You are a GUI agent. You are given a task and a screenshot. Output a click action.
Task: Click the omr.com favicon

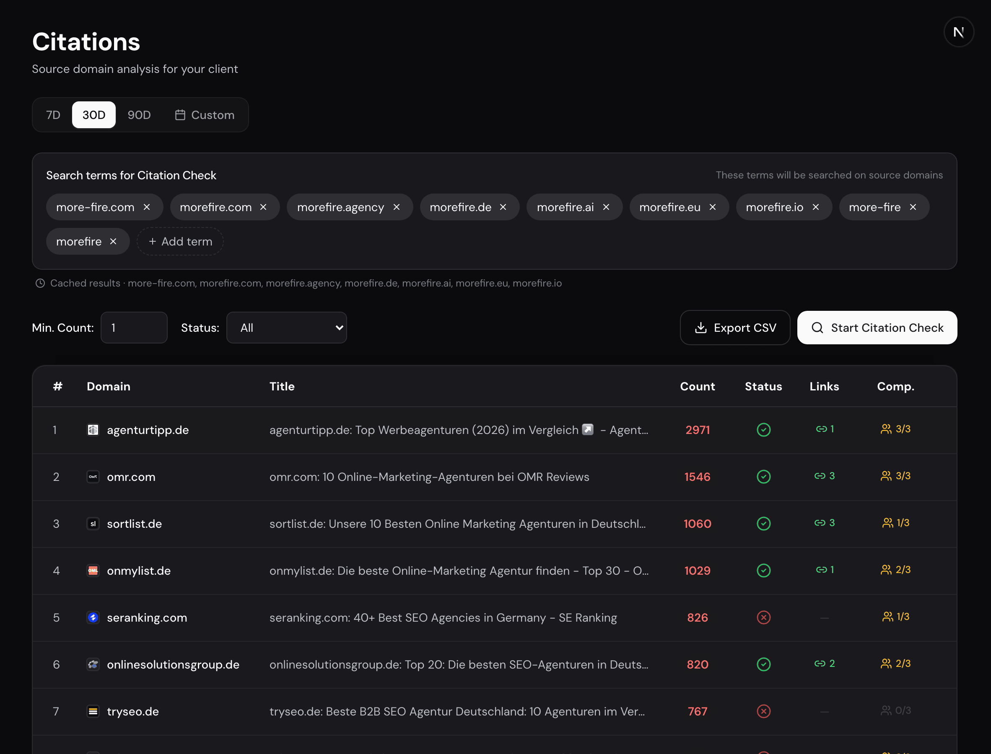click(x=93, y=477)
